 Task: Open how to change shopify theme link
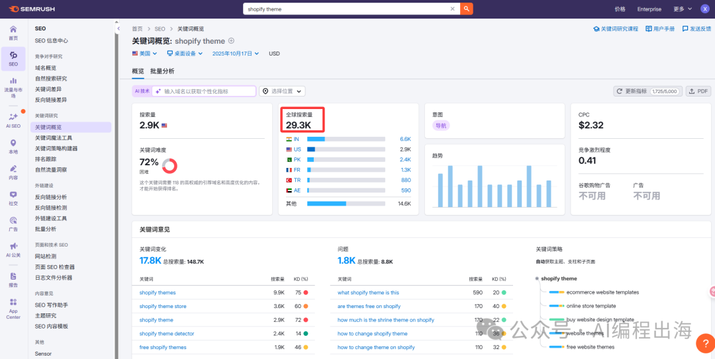click(373, 333)
